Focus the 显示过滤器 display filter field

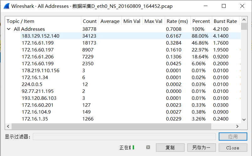pos(124,137)
